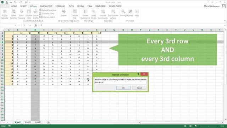
Task: Open the DATA ribbon tab
Action: click(71, 6)
